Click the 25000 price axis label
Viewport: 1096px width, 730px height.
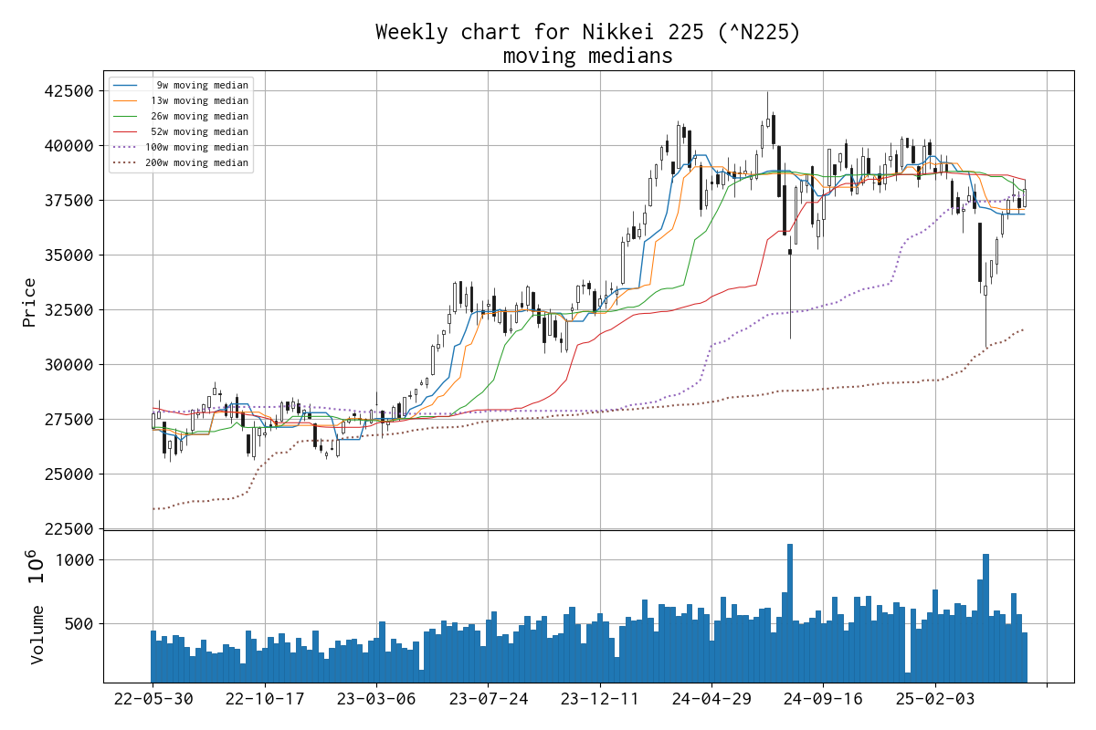(69, 474)
